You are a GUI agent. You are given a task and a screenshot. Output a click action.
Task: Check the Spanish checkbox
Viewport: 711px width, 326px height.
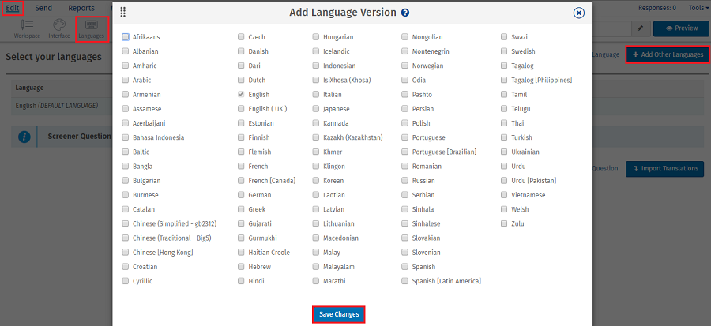(x=404, y=267)
